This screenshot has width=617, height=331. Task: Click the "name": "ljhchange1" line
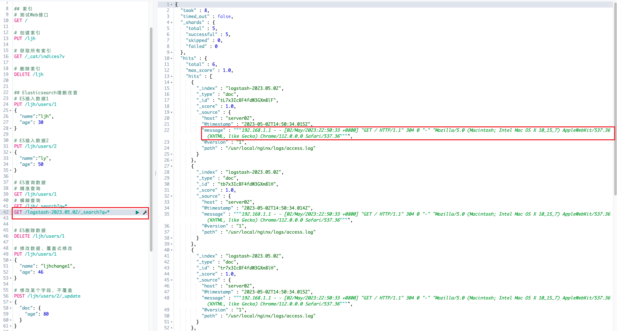point(47,266)
